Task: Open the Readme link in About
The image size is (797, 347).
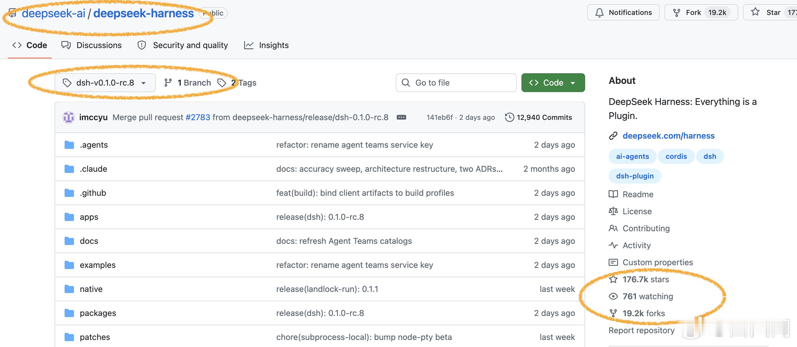Action: [631, 194]
